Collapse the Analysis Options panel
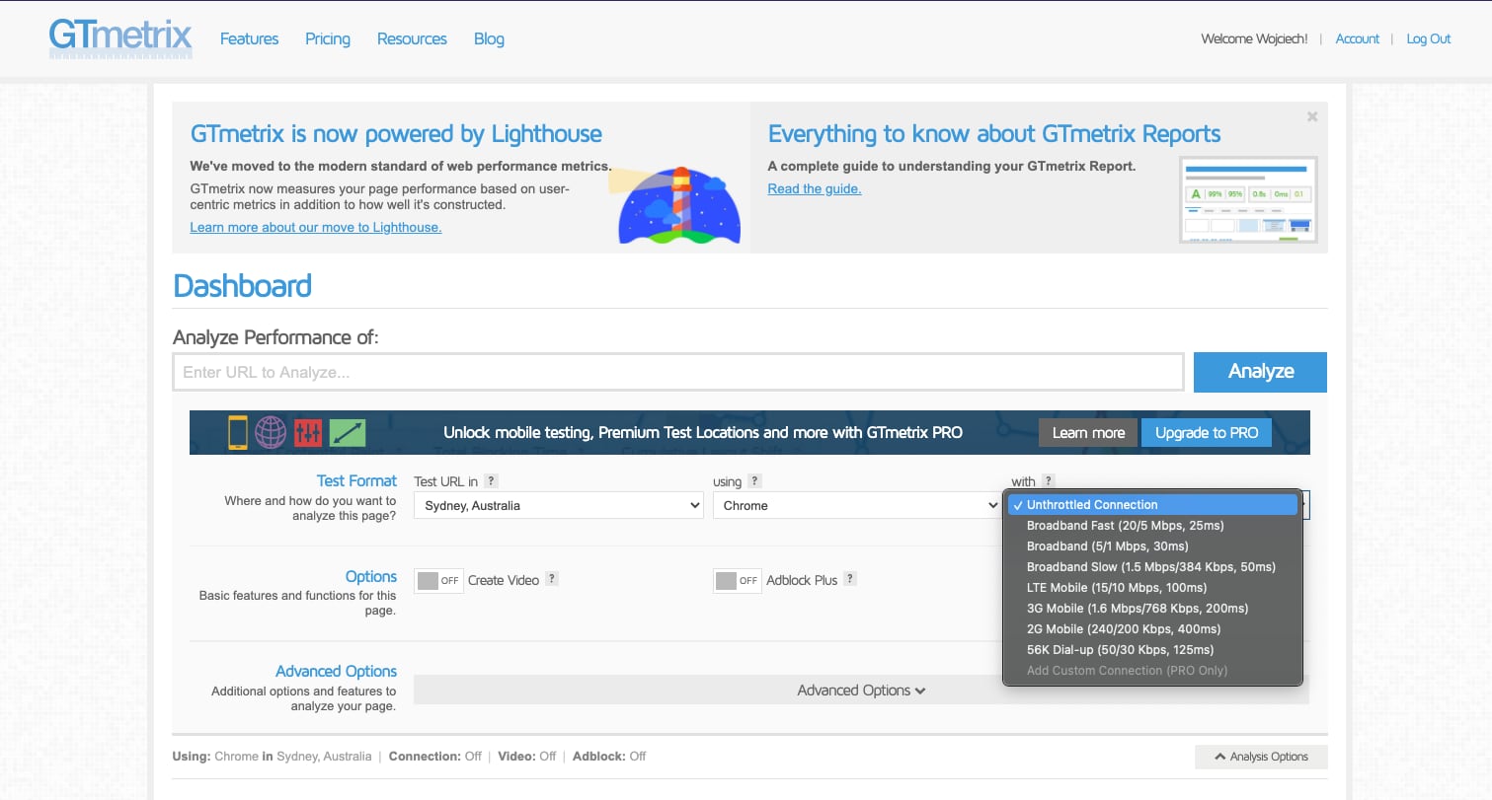 1261,757
